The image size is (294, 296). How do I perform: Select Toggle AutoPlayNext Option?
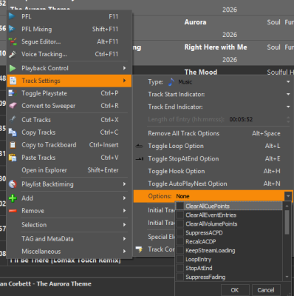point(213,184)
